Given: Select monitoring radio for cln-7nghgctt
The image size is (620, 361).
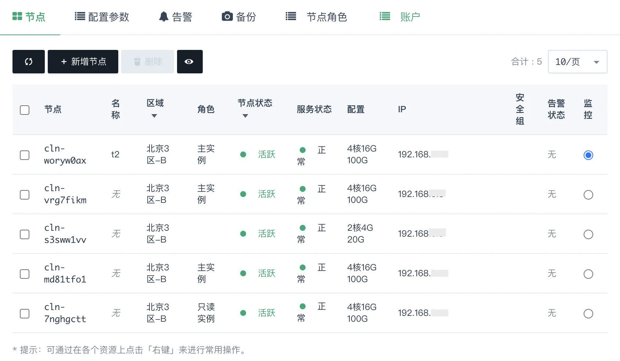Looking at the screenshot, I should (x=588, y=314).
